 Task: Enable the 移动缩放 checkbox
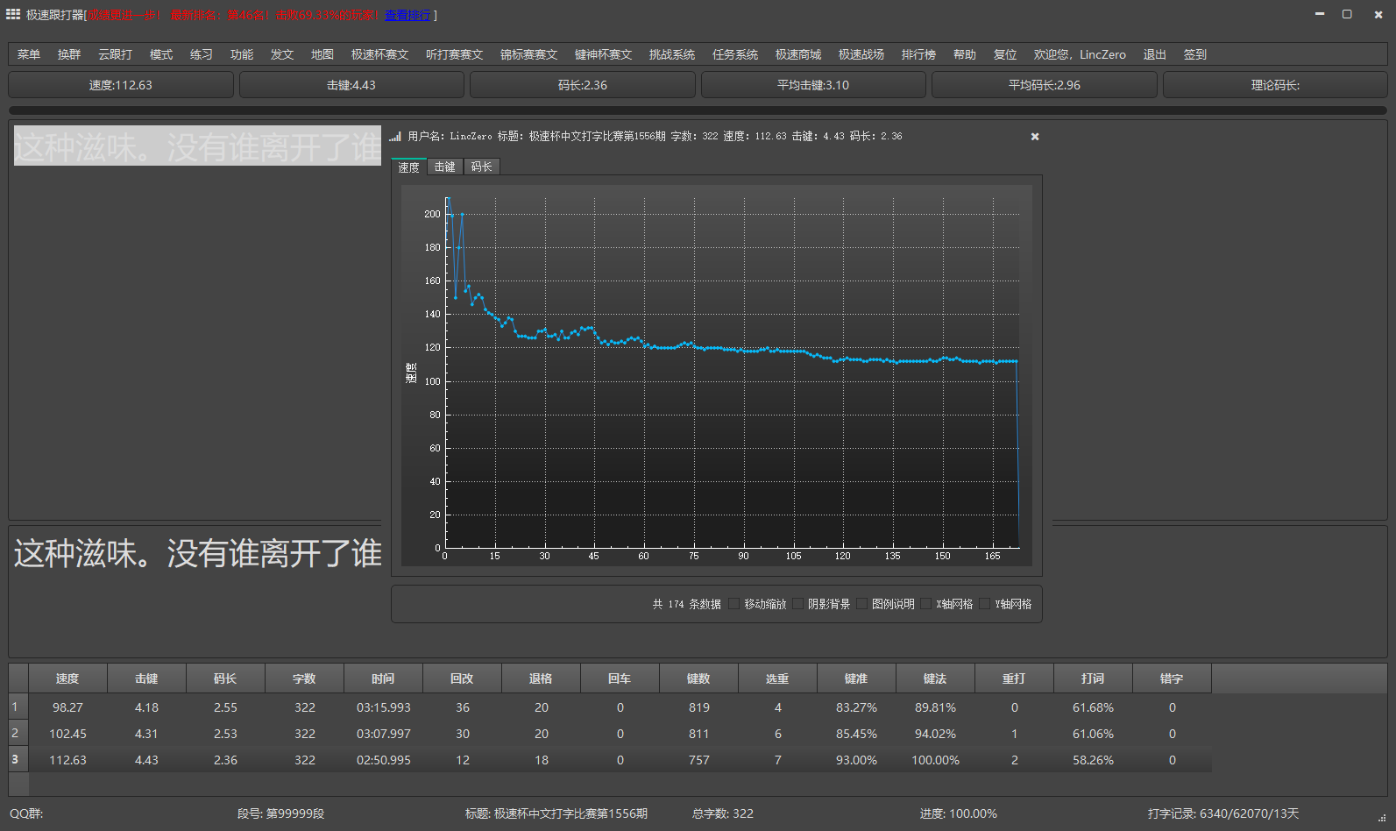tap(734, 604)
